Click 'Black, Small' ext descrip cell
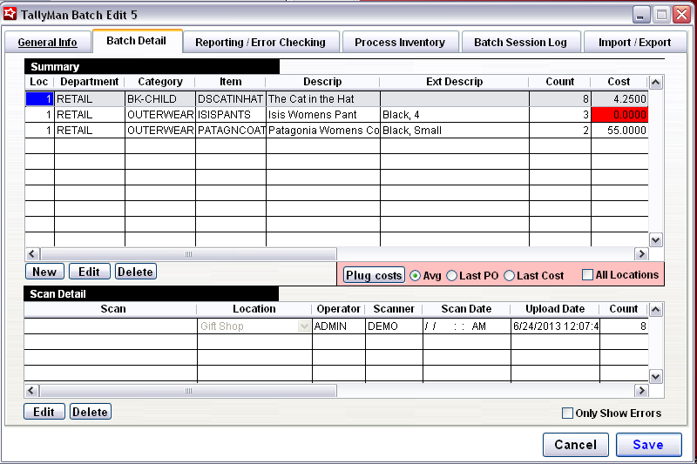Screen dimensions: 697x464 (455, 130)
